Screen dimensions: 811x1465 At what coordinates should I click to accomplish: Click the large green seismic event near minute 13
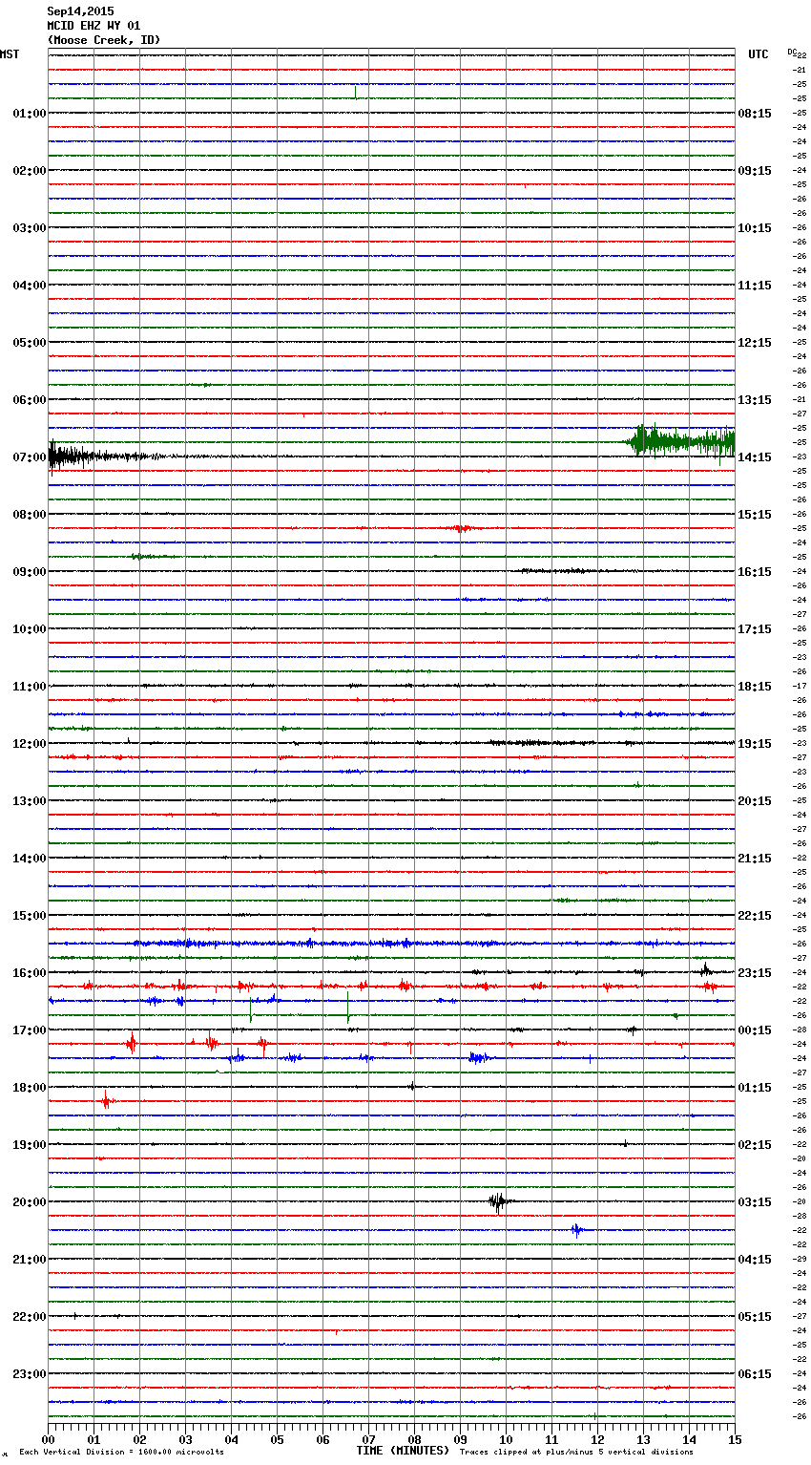point(680,442)
